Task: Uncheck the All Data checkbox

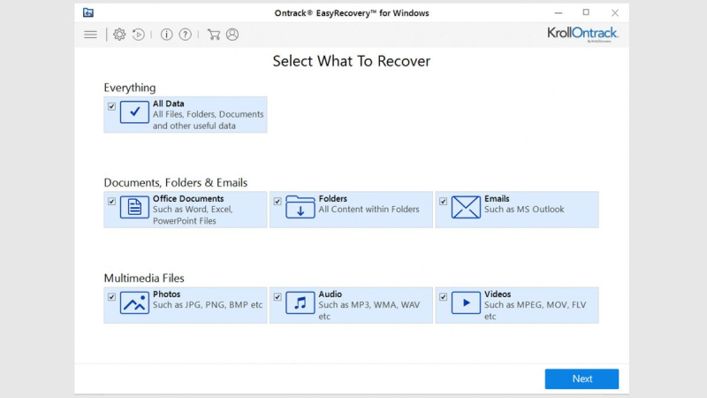Action: pyautogui.click(x=112, y=106)
